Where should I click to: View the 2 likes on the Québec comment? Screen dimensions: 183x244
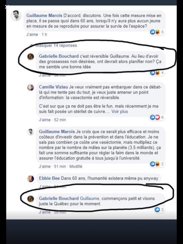[159, 210]
